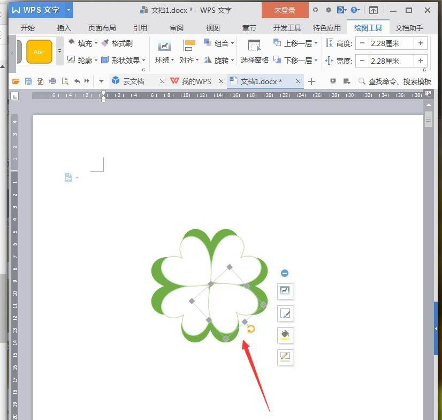This screenshot has height=420, width=442.
Task: Click the floating layout options wrap icon
Action: pos(285,291)
